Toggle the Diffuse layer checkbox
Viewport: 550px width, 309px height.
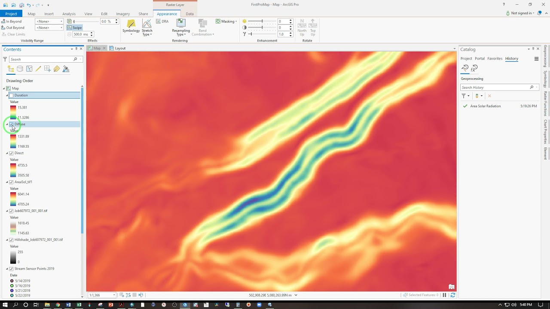pyautogui.click(x=11, y=124)
